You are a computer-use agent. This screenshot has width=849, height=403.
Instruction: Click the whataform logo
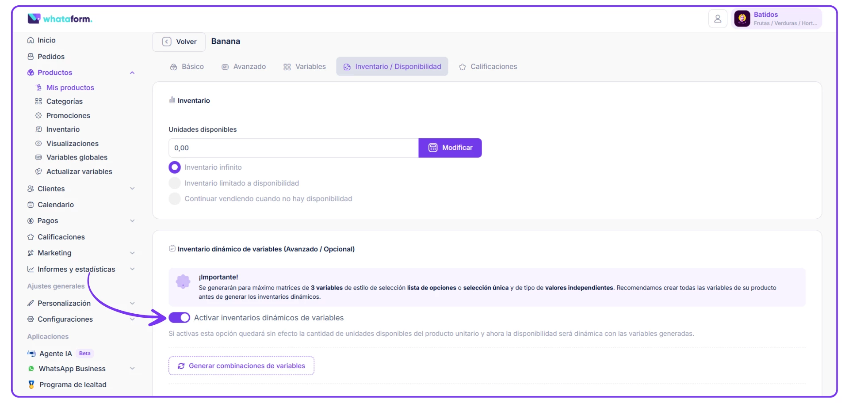pyautogui.click(x=60, y=19)
